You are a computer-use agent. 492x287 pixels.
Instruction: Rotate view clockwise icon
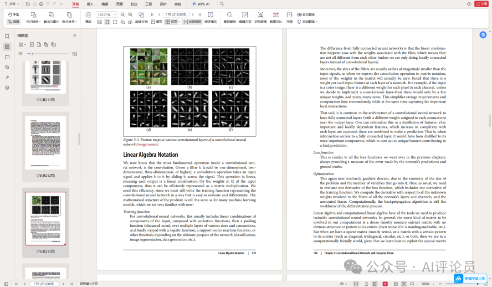130,22
